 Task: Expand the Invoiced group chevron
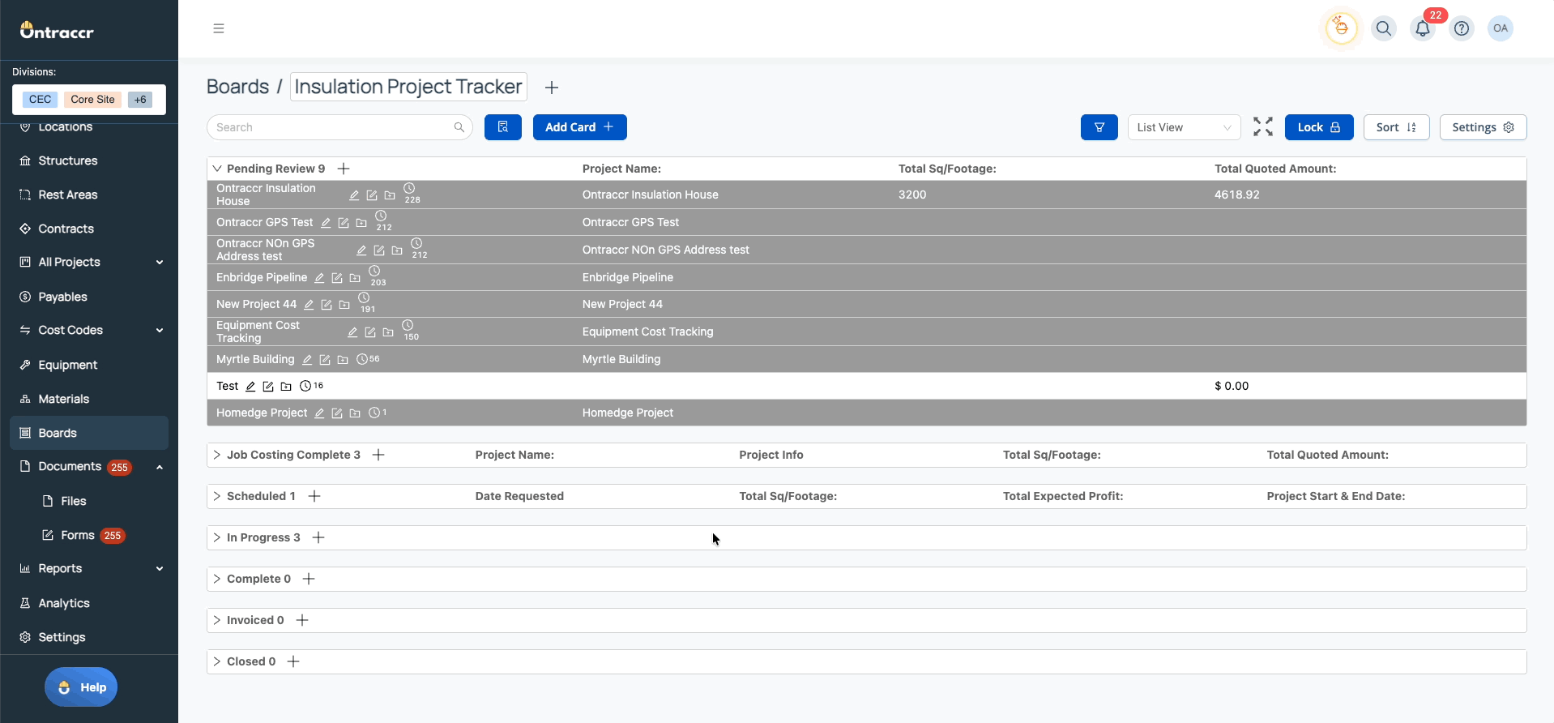tap(217, 620)
